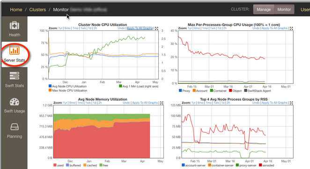Viewport: 310px width, 169px height.
Task: Zoom Avg Node Memory graph to 1d
Action: click(x=95, y=103)
